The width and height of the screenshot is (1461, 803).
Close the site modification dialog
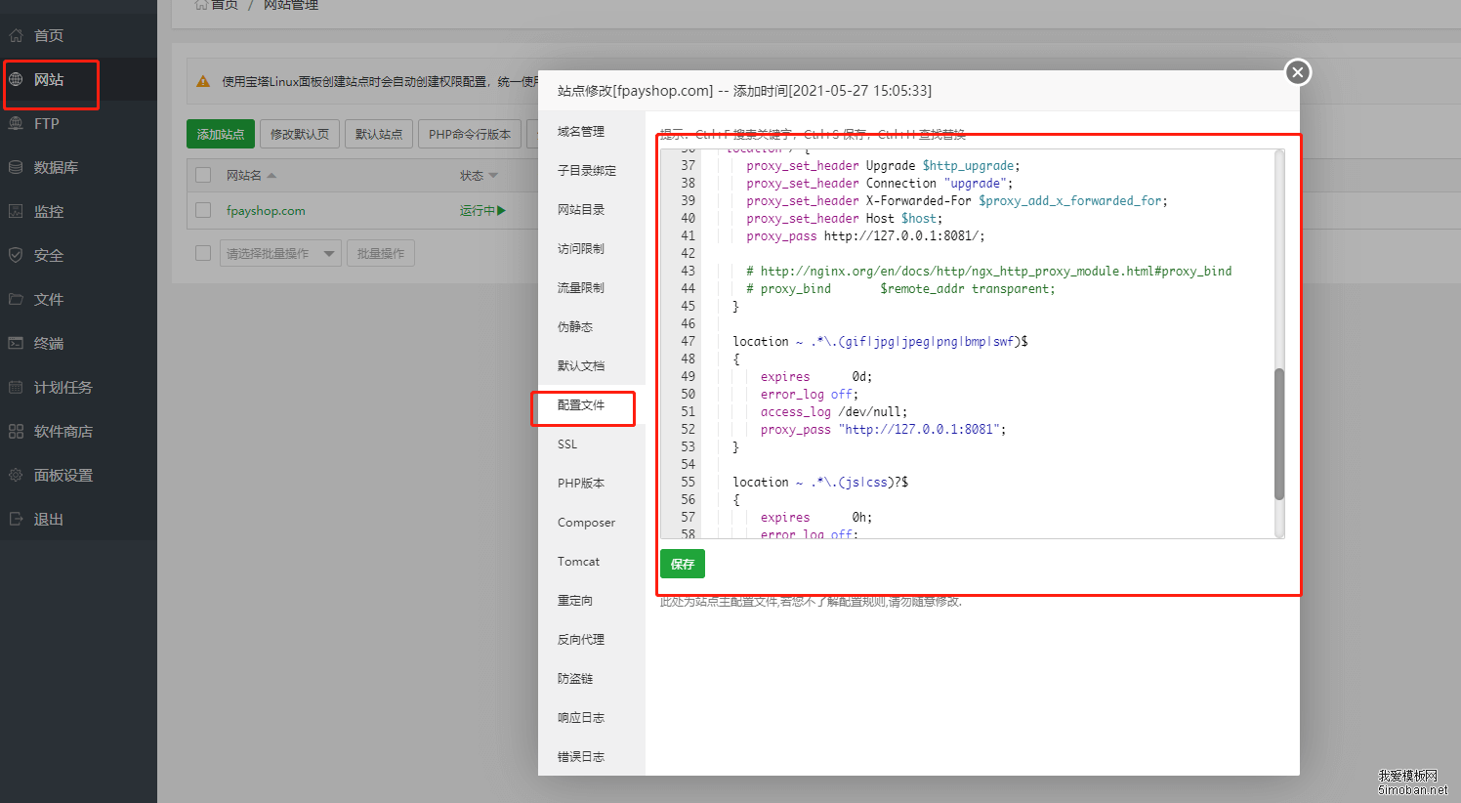[1297, 72]
